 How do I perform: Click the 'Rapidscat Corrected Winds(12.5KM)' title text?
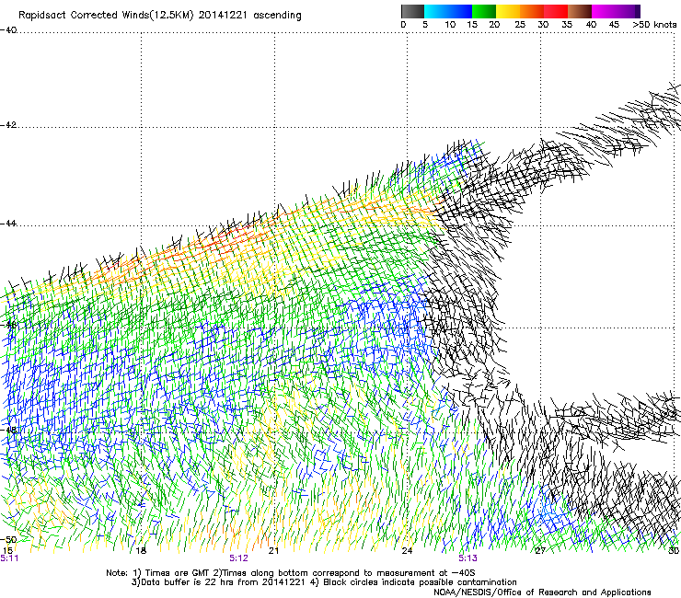[x=106, y=16]
